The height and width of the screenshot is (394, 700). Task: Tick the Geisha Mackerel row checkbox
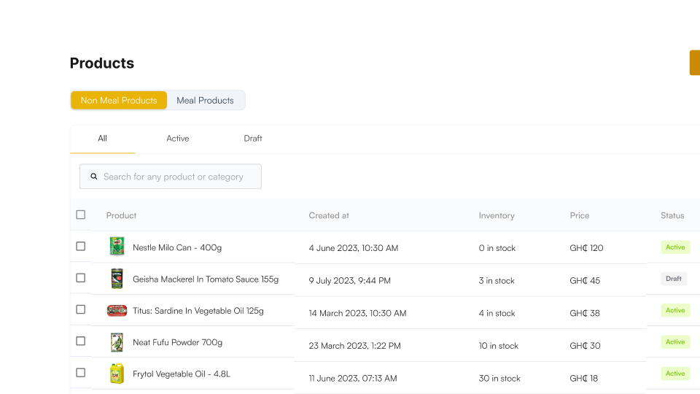(x=81, y=278)
